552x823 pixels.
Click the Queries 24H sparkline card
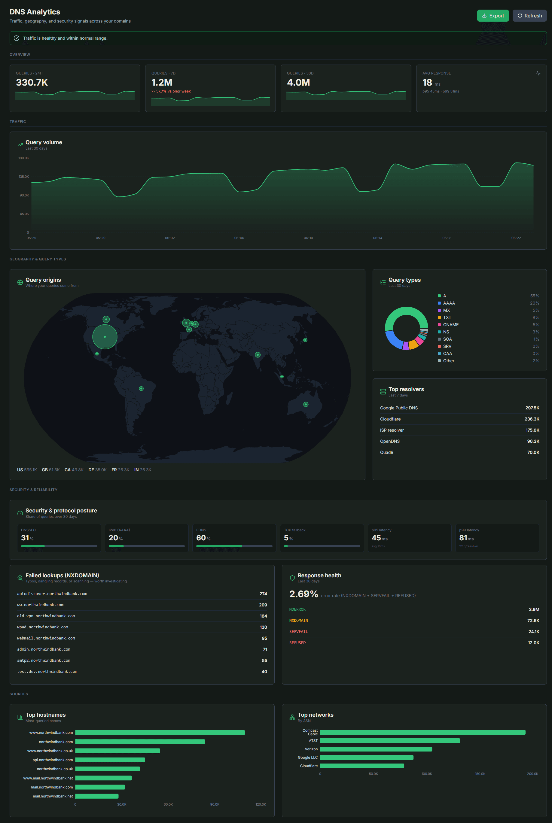point(75,88)
